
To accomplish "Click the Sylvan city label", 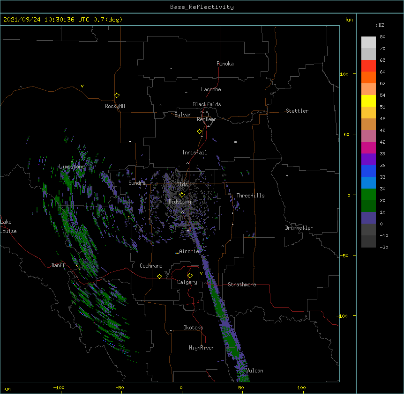I will (183, 115).
